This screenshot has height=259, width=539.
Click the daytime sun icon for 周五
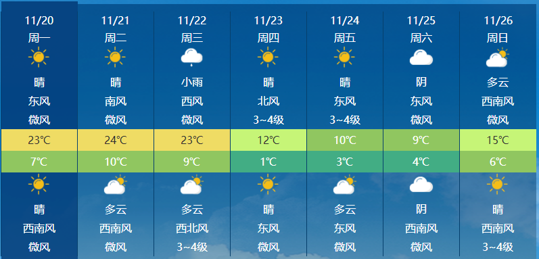(x=344, y=57)
